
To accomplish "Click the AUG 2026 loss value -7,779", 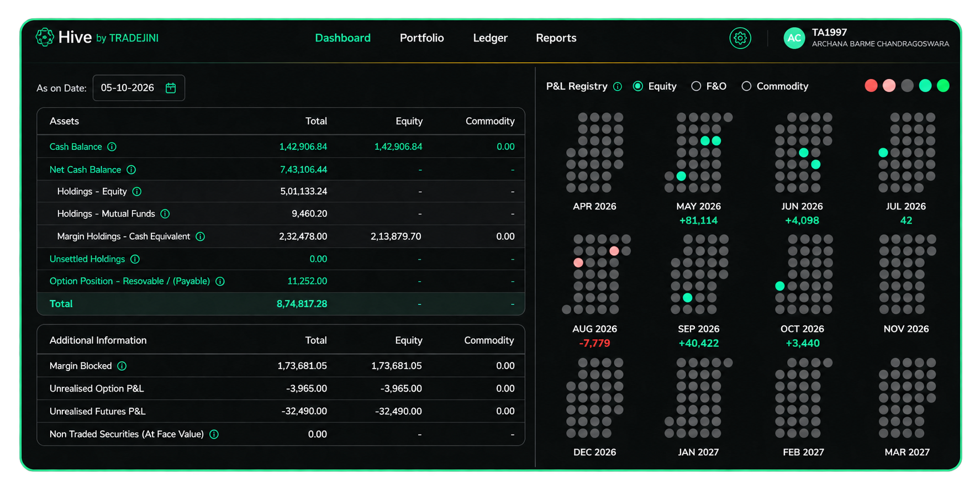I will coord(594,344).
